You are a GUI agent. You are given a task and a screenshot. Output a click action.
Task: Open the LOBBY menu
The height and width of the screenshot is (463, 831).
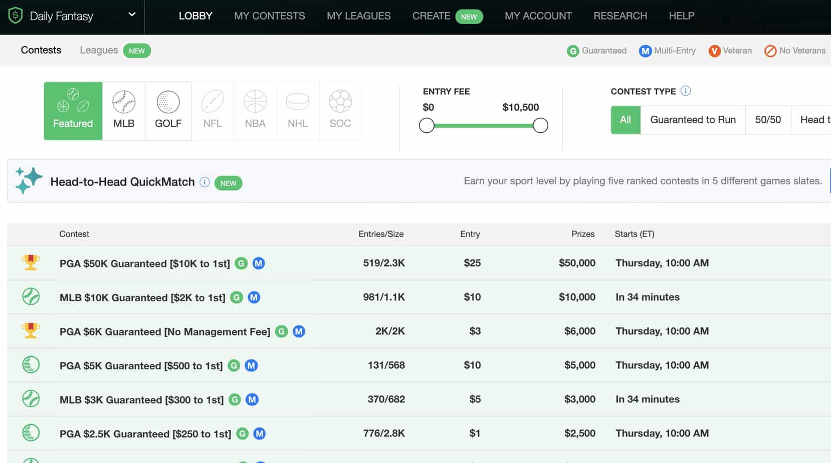pos(195,16)
